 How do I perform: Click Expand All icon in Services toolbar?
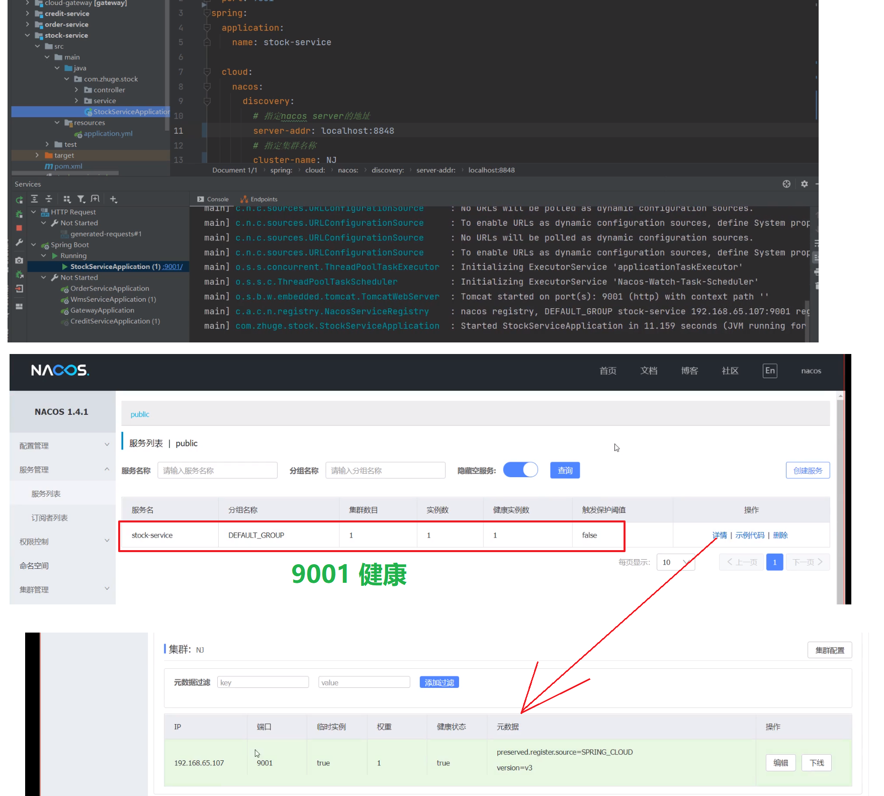point(34,199)
